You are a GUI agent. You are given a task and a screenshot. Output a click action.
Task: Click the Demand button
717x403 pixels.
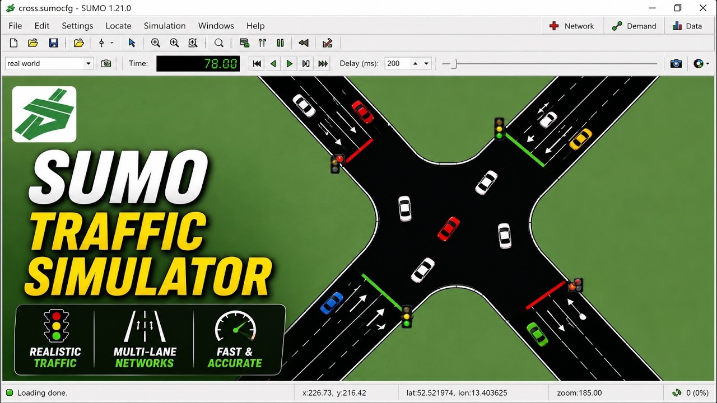click(x=634, y=26)
